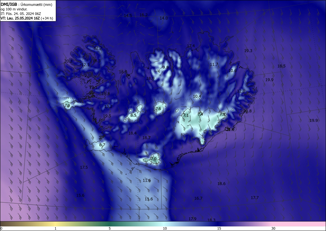
Task: Click the 21.0 value label
Action: pos(230,130)
